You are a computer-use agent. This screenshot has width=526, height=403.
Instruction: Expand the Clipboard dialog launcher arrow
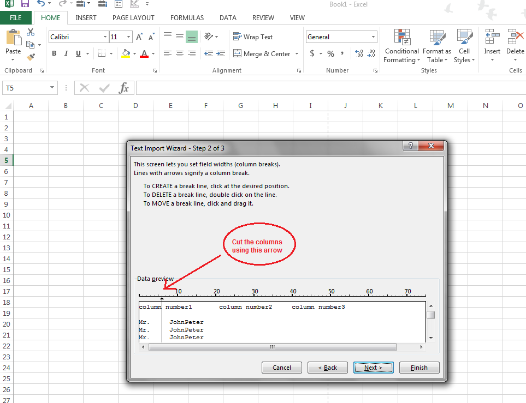(x=42, y=70)
